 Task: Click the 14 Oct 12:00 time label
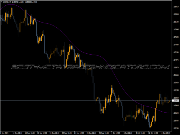point(165,133)
